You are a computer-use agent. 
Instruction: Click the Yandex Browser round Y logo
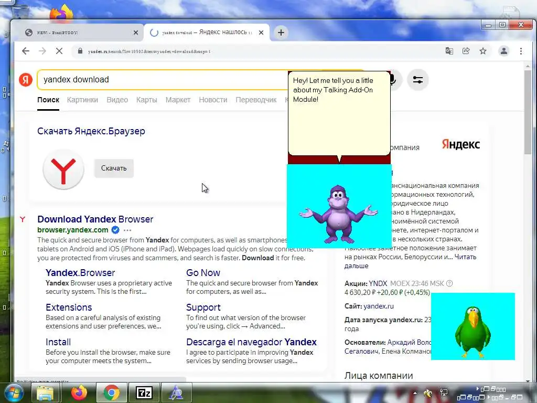pos(63,169)
